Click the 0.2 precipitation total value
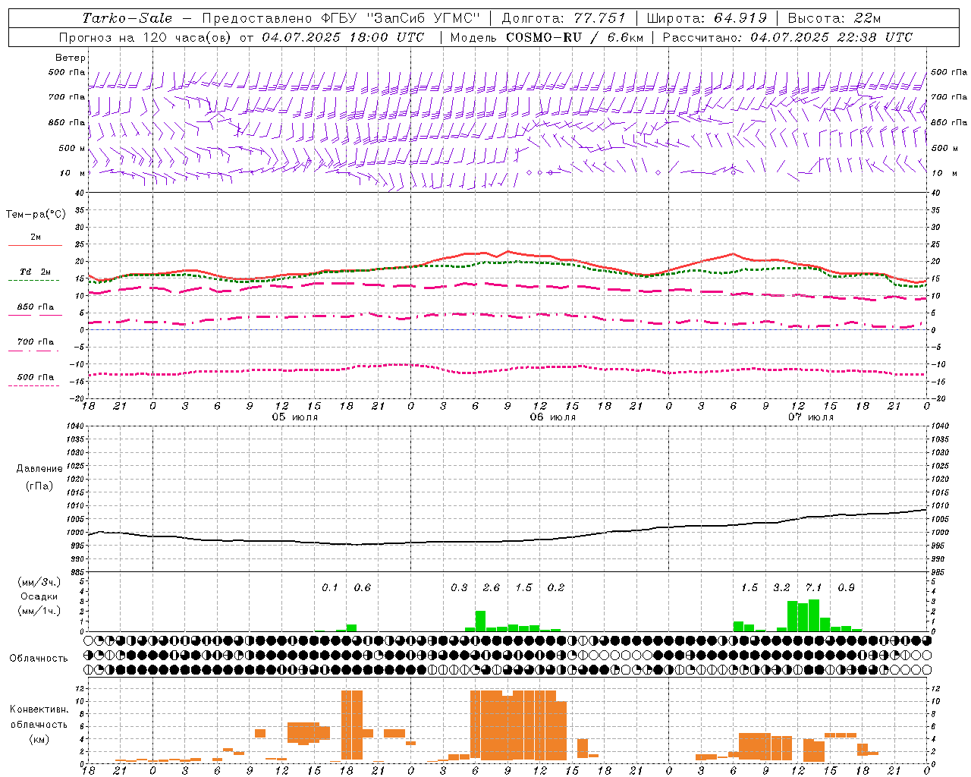 point(556,587)
